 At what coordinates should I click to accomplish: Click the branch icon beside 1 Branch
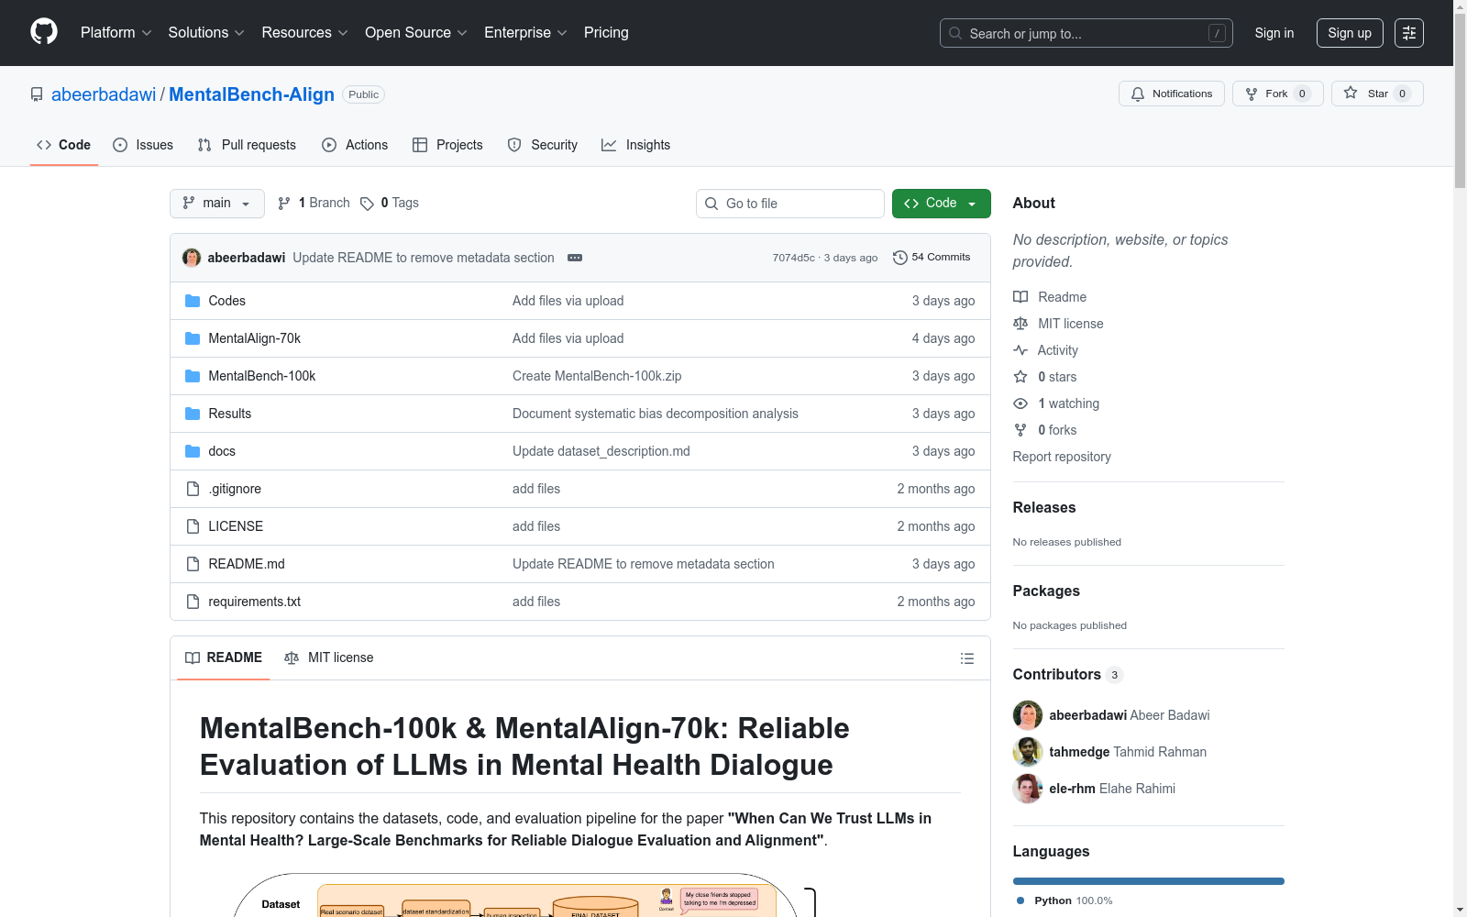point(284,204)
